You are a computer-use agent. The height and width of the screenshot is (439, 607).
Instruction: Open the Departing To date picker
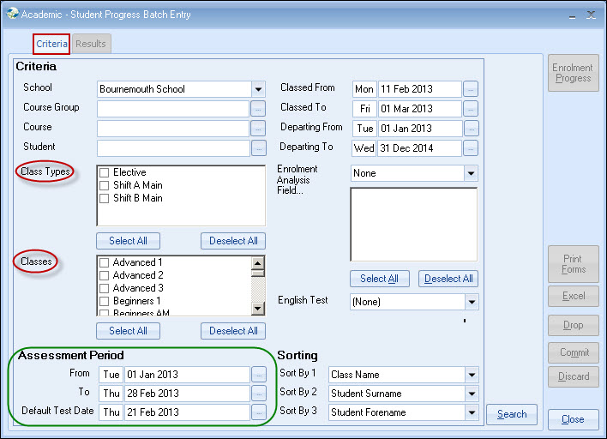point(471,148)
